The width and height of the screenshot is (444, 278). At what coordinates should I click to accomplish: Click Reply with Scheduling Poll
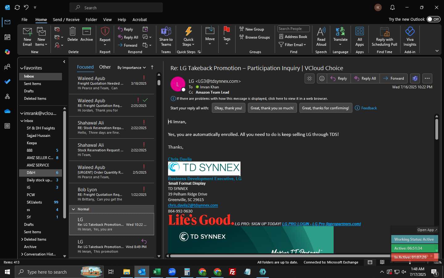click(384, 36)
